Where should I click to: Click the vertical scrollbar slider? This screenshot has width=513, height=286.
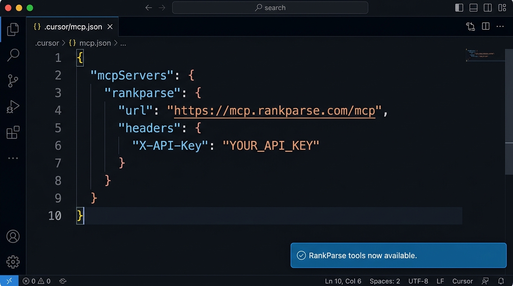point(509,112)
